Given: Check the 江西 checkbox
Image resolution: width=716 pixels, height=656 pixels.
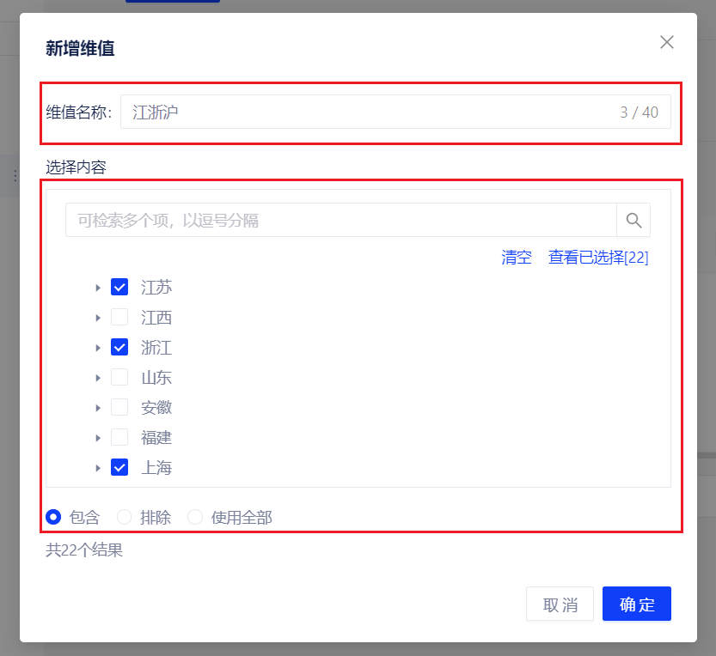Looking at the screenshot, I should [x=119, y=318].
